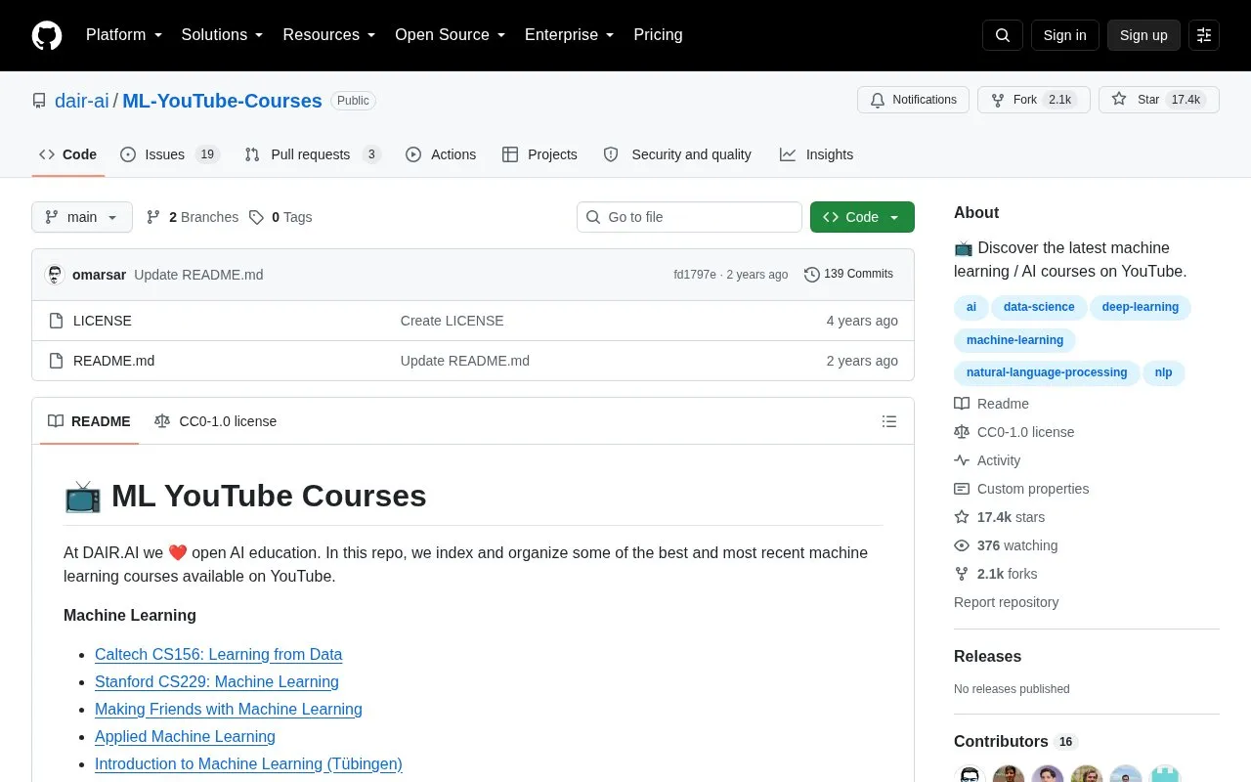Viewport: 1251px width, 782px height.
Task: Select the nlp topic tag
Action: 1163,372
